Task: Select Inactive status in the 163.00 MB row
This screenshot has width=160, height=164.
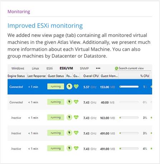Action: [16, 118]
